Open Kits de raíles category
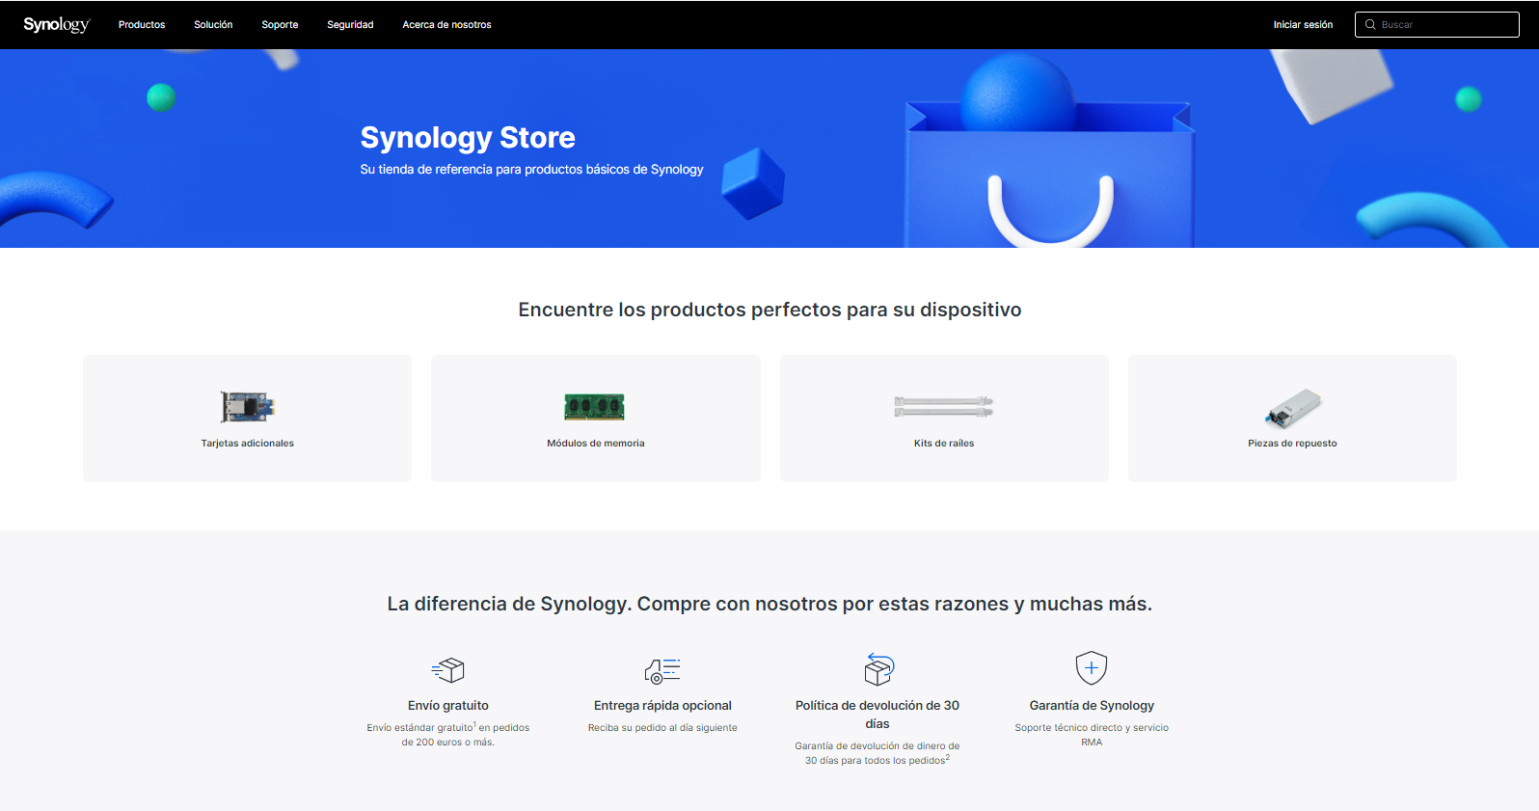 [944, 418]
